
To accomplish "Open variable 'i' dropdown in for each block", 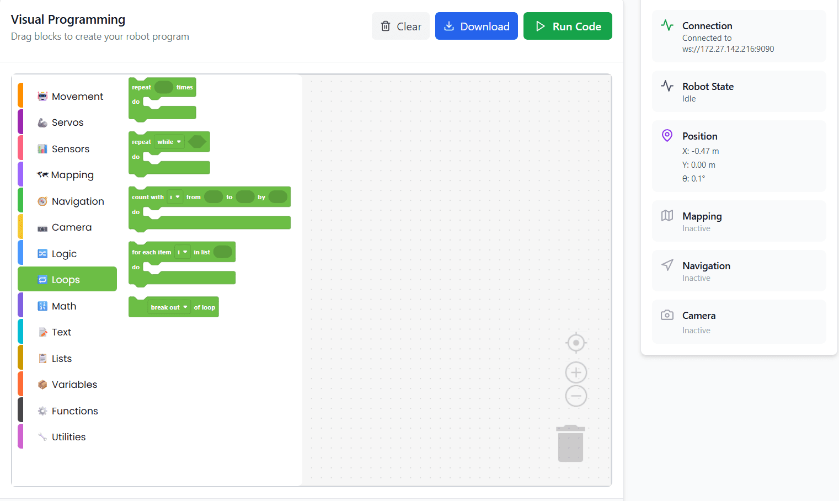I will click(x=182, y=252).
